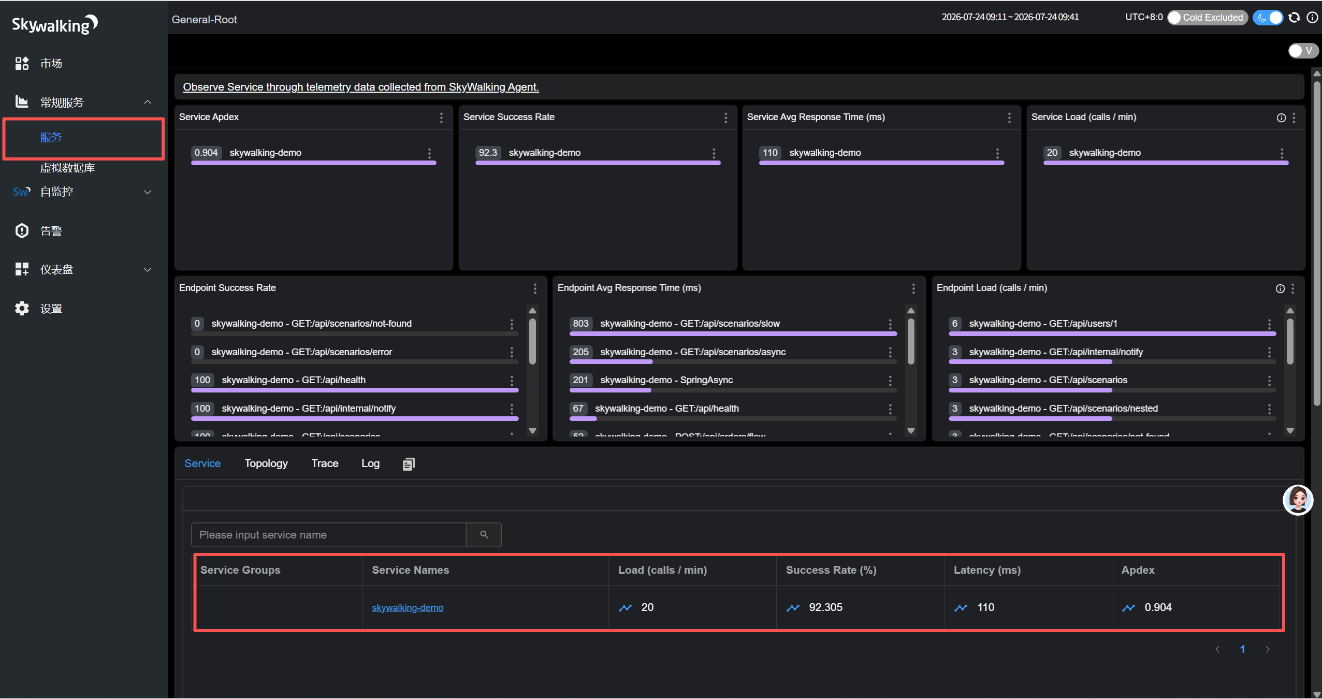Viewport: 1322px width, 699px height.
Task: Open 设置 gear icon in sidebar
Action: (x=22, y=309)
